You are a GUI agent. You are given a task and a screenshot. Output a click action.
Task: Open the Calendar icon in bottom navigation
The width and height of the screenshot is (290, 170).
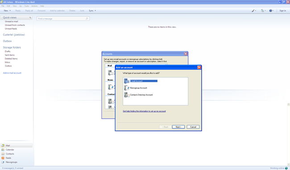pos(3,150)
